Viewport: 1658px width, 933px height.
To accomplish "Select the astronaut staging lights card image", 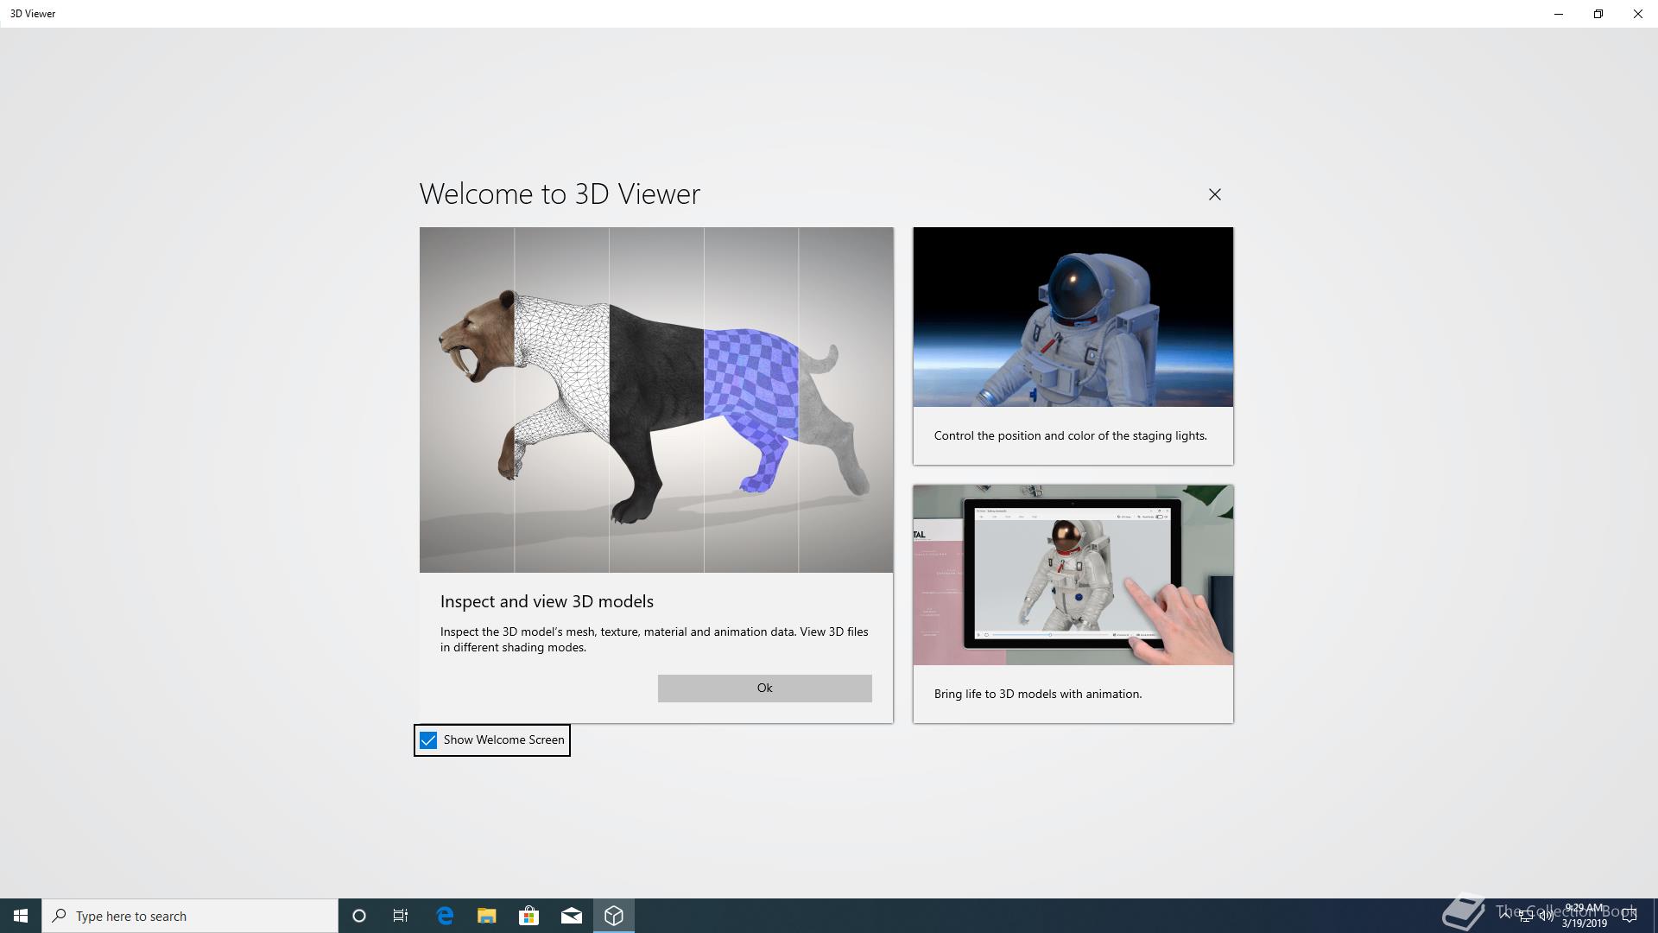I will tap(1073, 317).
